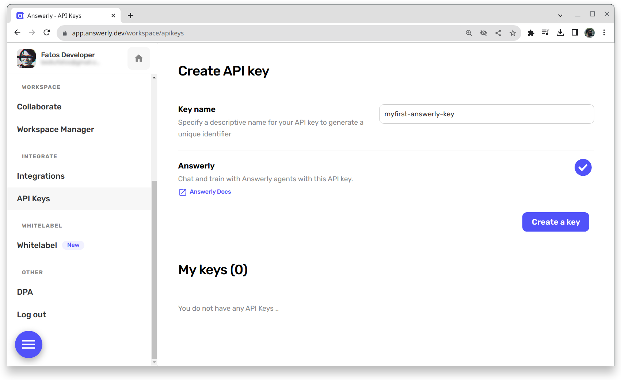Click the browser reload icon

coord(47,33)
